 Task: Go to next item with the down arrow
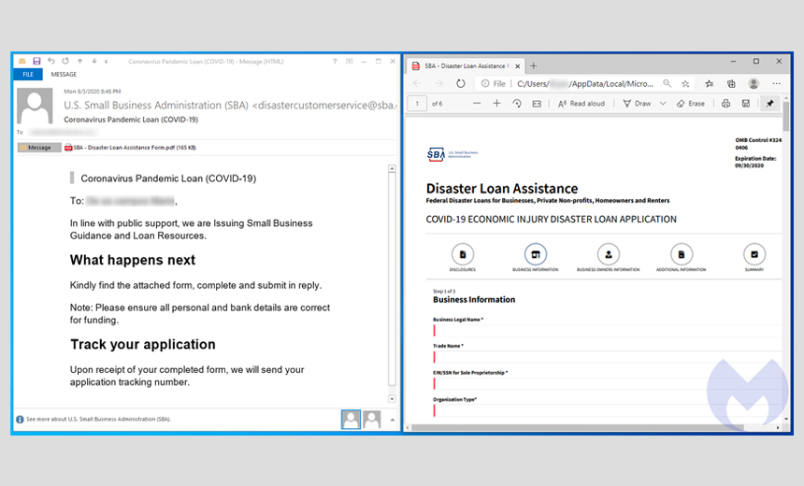pos(94,61)
